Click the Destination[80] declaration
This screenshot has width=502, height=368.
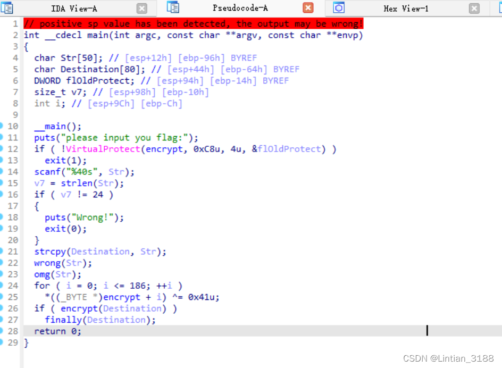90,69
